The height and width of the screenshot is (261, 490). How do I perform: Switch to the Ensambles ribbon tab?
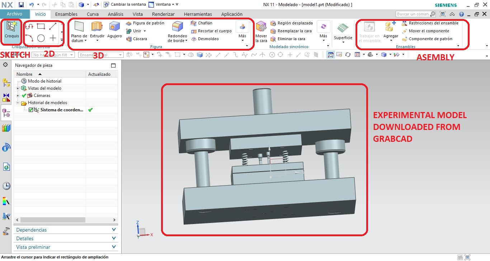66,14
